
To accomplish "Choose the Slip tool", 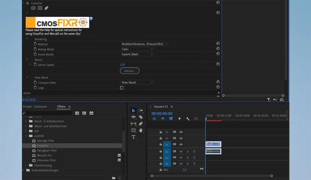I will pos(134,124).
